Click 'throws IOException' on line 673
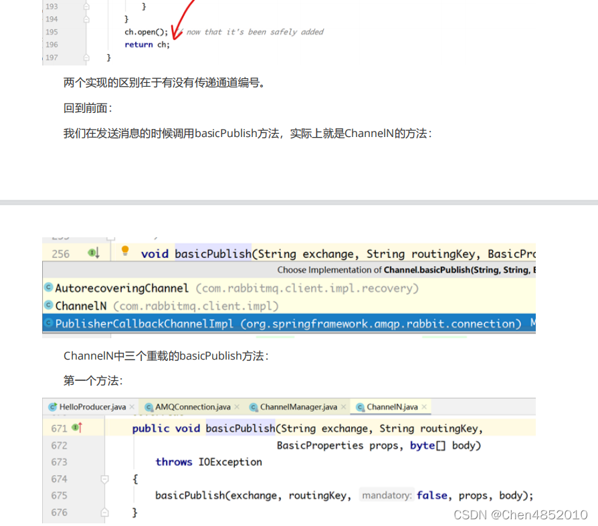 pos(209,462)
